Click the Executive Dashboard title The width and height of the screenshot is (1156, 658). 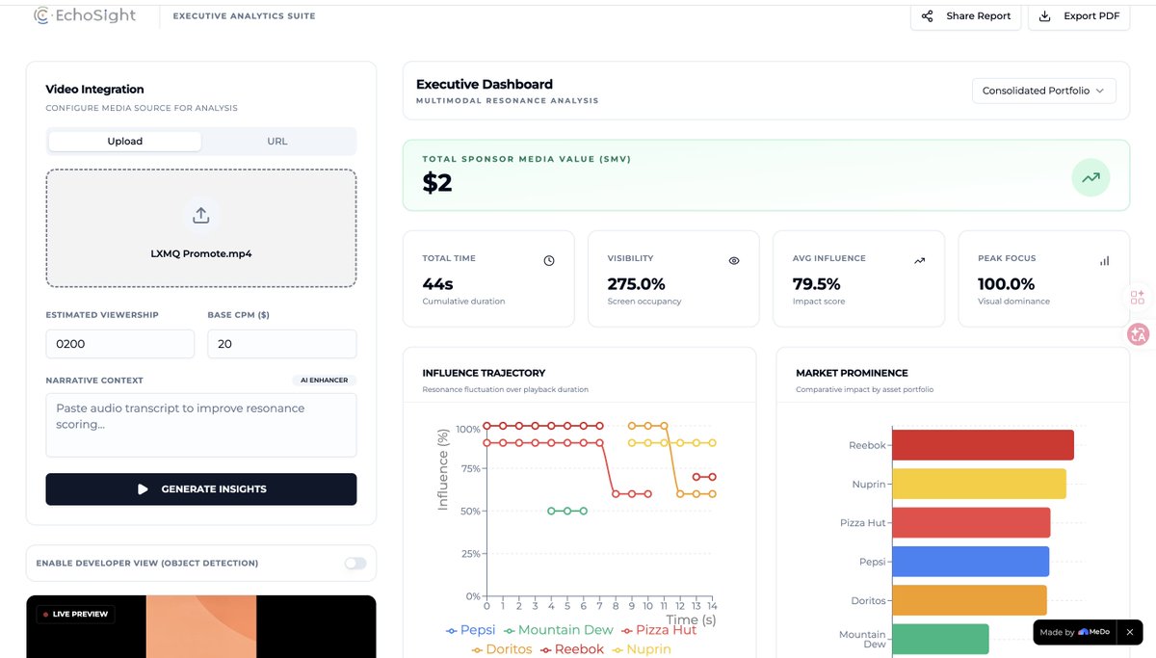pos(485,84)
